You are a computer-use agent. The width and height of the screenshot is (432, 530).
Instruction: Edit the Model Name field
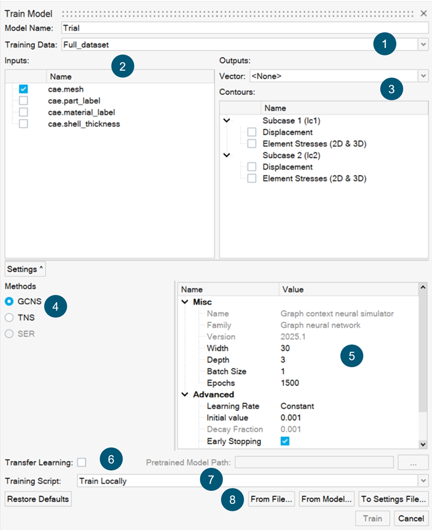point(245,28)
